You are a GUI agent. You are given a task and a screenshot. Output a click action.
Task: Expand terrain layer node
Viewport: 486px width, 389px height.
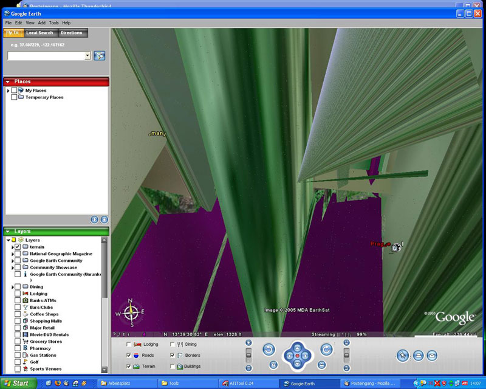click(13, 247)
